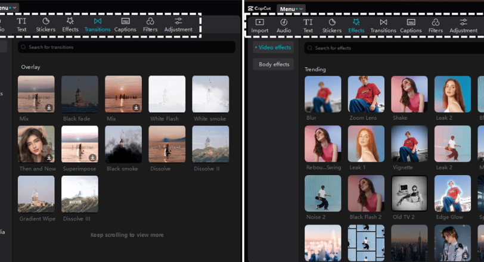Image resolution: width=484 pixels, height=262 pixels.
Task: Open Audio tab in the effects window
Action: tap(284, 26)
